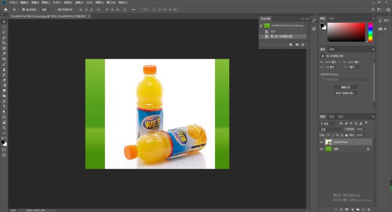Open the Edit menu

24,3
